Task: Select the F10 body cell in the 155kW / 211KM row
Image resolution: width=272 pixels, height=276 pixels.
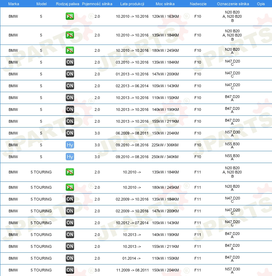Action: [198, 121]
